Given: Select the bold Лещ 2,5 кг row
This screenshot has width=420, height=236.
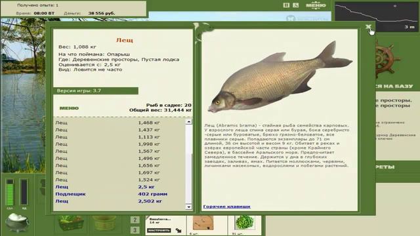Looking at the screenshot, I should [x=119, y=187].
